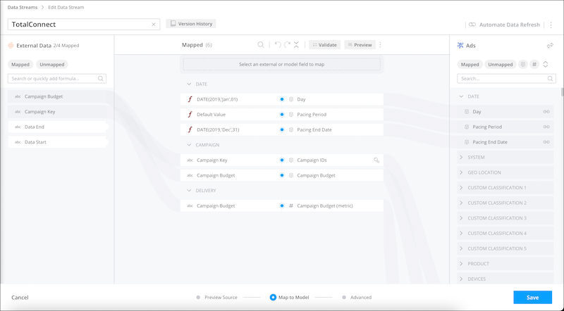Click the collapse-all icon beside redo
Viewport: 564px width, 311px height.
(x=296, y=45)
